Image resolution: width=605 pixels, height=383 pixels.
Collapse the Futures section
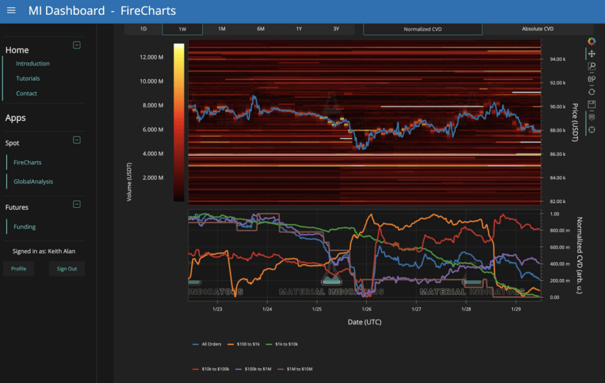pos(76,204)
